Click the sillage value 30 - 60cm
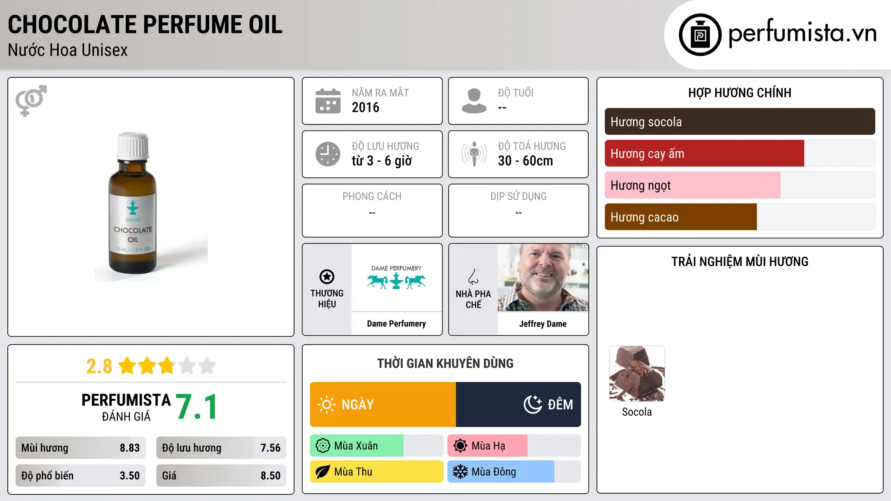Screen dimensions: 891x501 click(526, 161)
